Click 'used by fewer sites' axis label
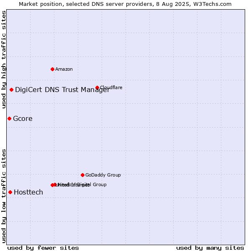251x251 pixels. pos(43,248)
